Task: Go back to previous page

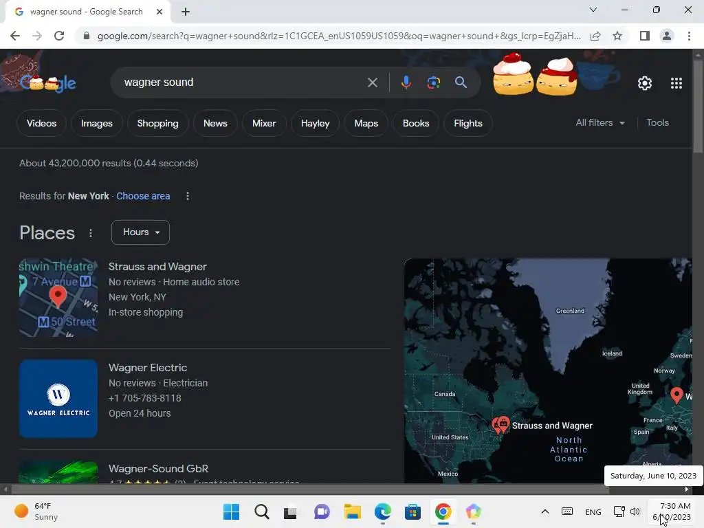Action: (x=15, y=36)
